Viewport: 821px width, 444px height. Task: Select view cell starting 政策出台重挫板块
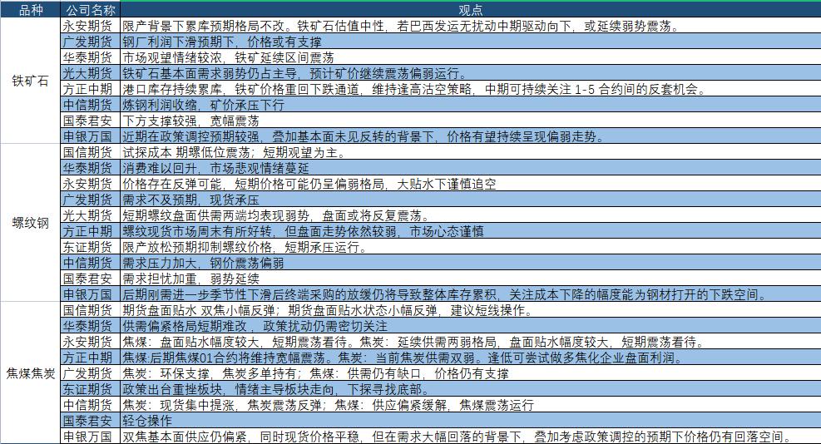click(x=470, y=389)
